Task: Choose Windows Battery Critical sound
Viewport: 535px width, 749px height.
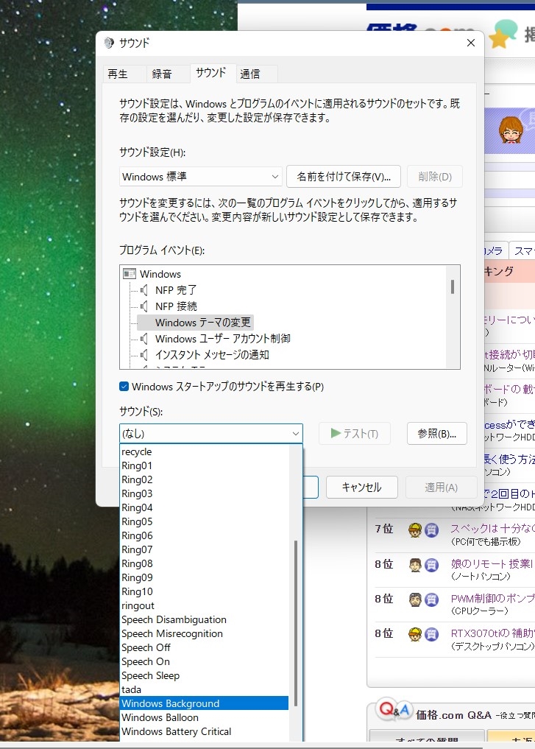Action: (x=205, y=732)
